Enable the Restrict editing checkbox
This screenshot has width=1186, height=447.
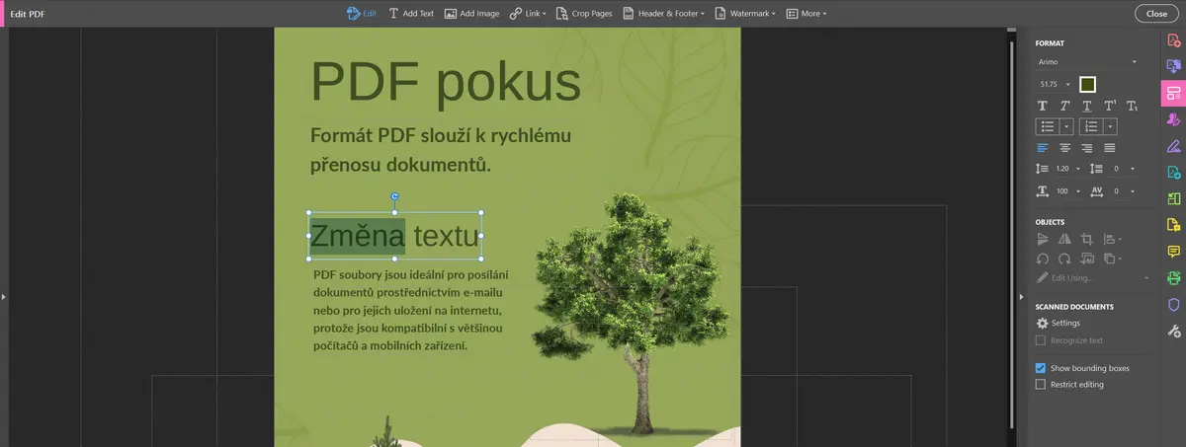pos(1040,385)
